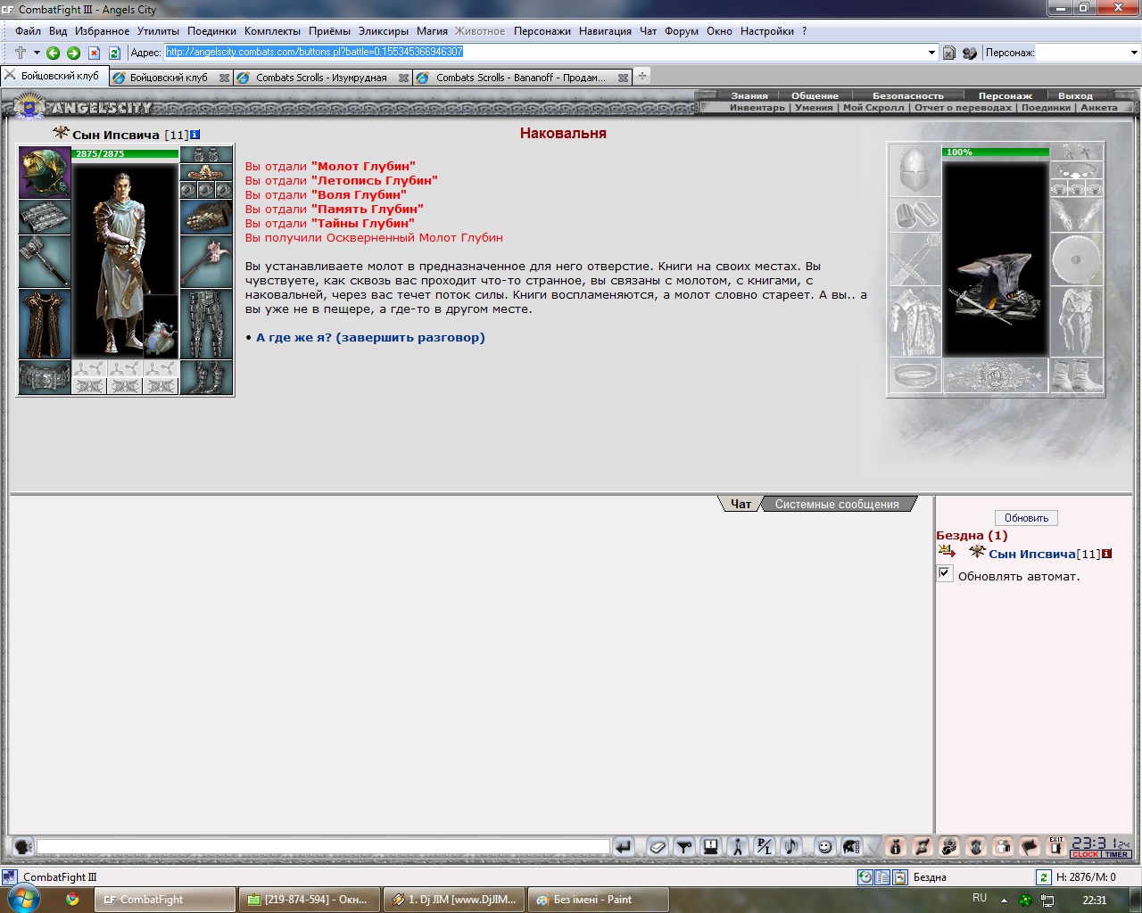Switch to Combats Scrolls - Изумрудная tab
This screenshot has height=913, width=1142.
321,78
